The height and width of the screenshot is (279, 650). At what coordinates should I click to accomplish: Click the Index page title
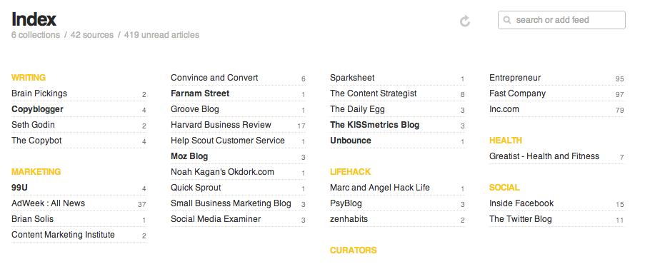[x=34, y=19]
